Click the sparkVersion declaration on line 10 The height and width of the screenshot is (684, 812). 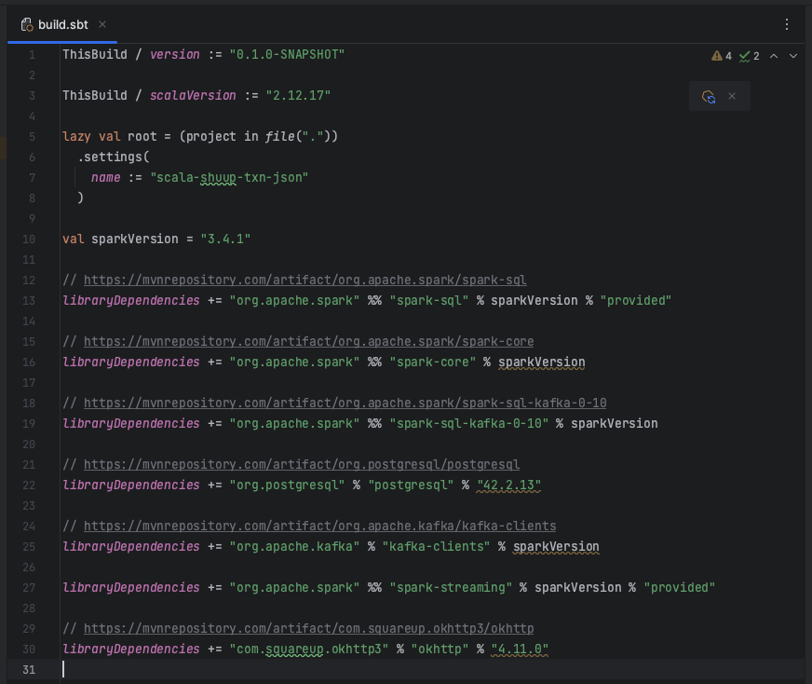135,239
